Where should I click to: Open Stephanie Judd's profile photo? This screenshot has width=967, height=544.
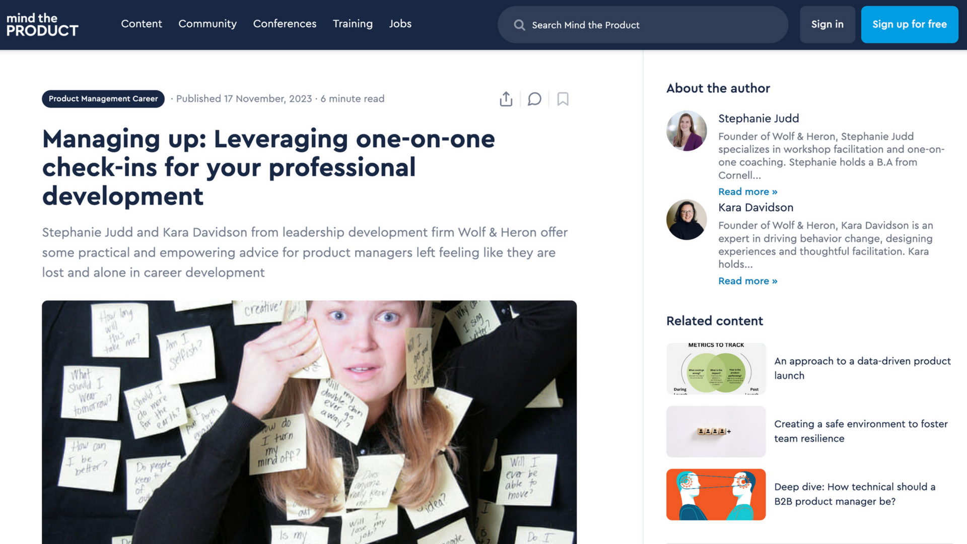tap(686, 130)
